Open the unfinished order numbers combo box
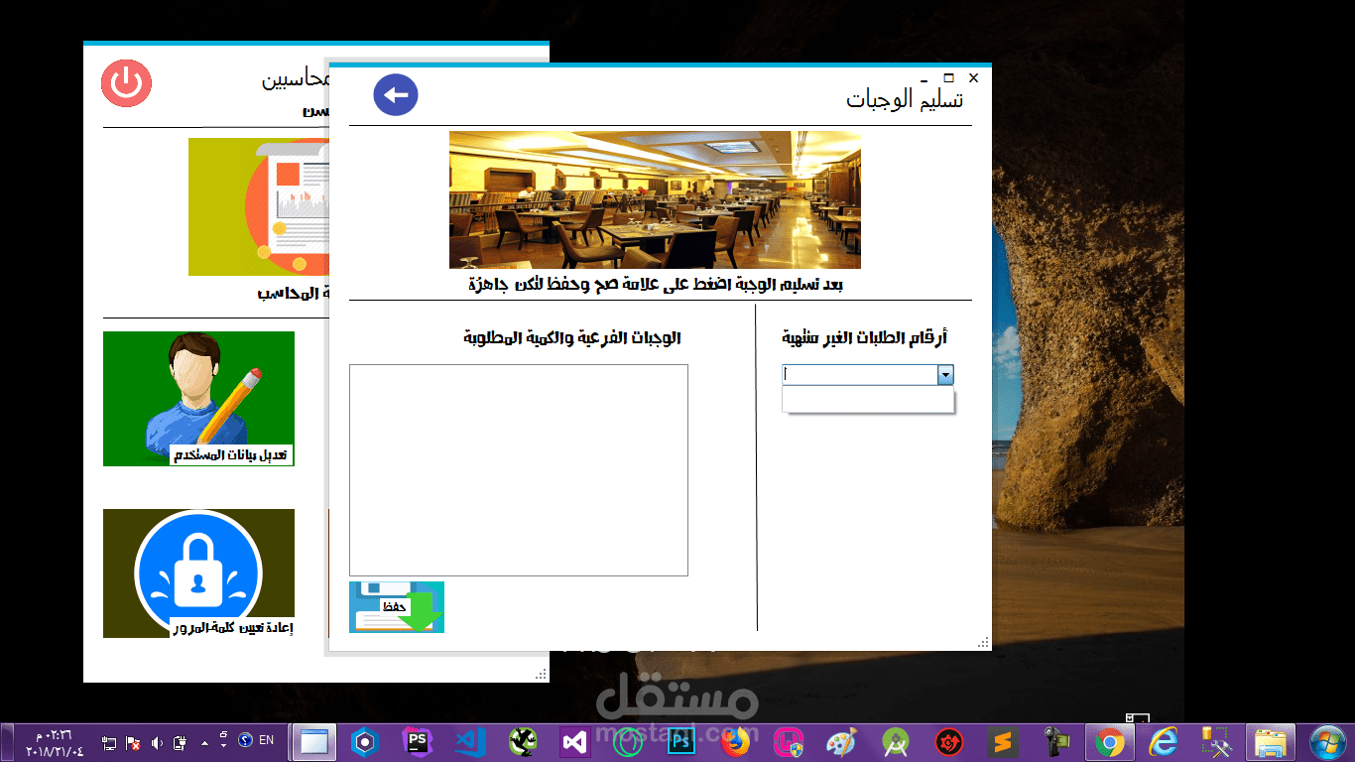1355x762 pixels. pos(945,375)
